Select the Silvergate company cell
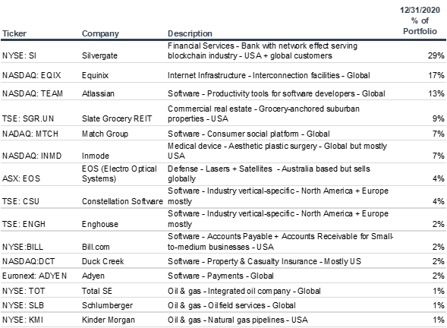The height and width of the screenshot is (328, 447). (99, 55)
